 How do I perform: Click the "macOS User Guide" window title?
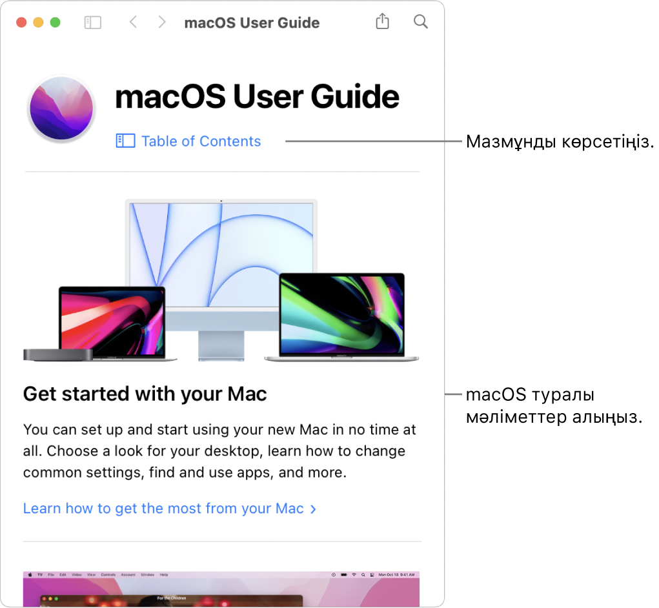tap(252, 23)
